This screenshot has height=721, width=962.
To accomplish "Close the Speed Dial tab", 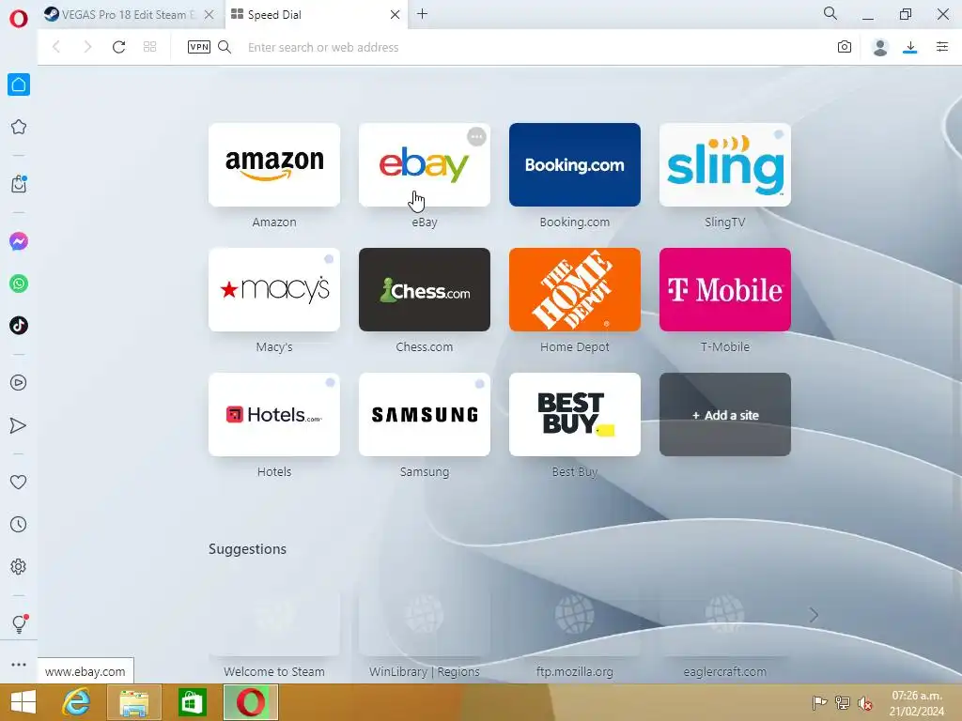I will (x=396, y=15).
